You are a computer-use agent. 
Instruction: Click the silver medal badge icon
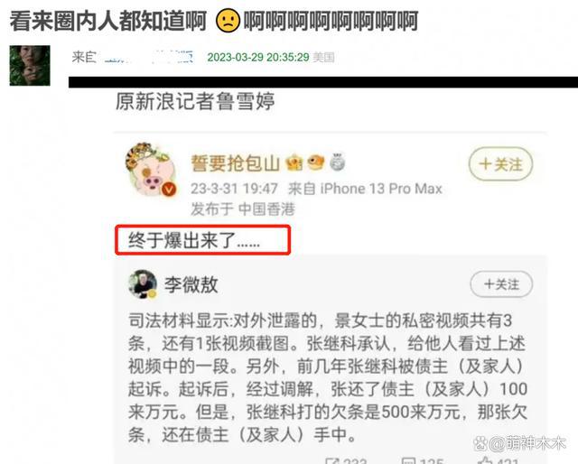pos(337,162)
